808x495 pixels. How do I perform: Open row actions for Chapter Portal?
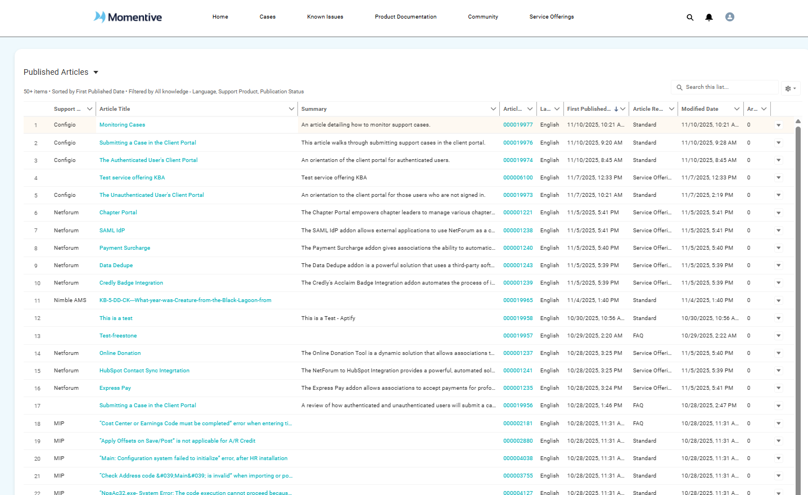[x=779, y=213]
